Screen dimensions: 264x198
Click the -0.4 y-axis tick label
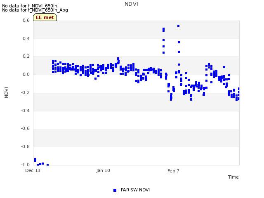point(25,111)
